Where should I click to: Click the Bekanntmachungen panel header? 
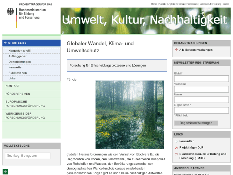pyautogui.click(x=201, y=43)
